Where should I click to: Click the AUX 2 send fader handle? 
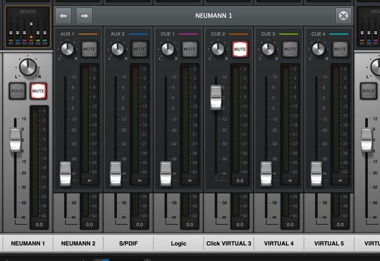116,173
